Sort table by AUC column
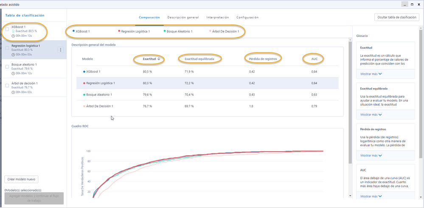Screen dimensions: 424x208 click(x=314, y=58)
